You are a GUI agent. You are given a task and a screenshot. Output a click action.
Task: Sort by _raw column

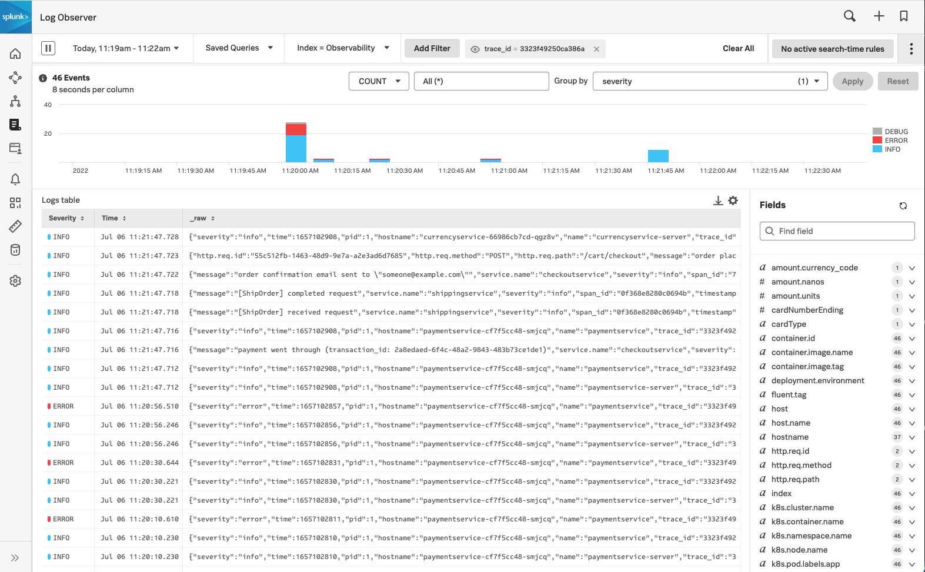click(202, 218)
